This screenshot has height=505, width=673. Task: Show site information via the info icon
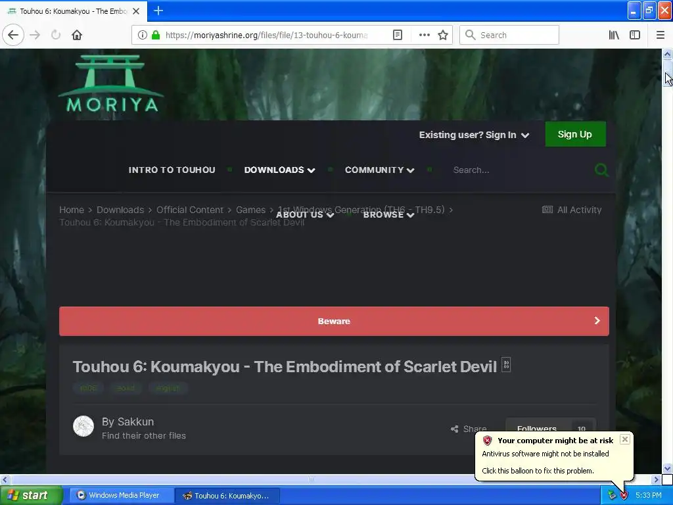click(143, 35)
